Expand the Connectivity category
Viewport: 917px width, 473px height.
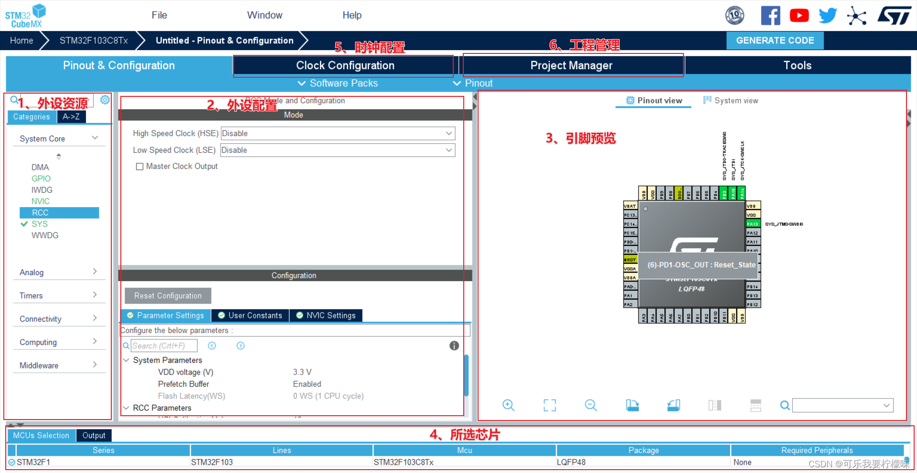point(95,318)
